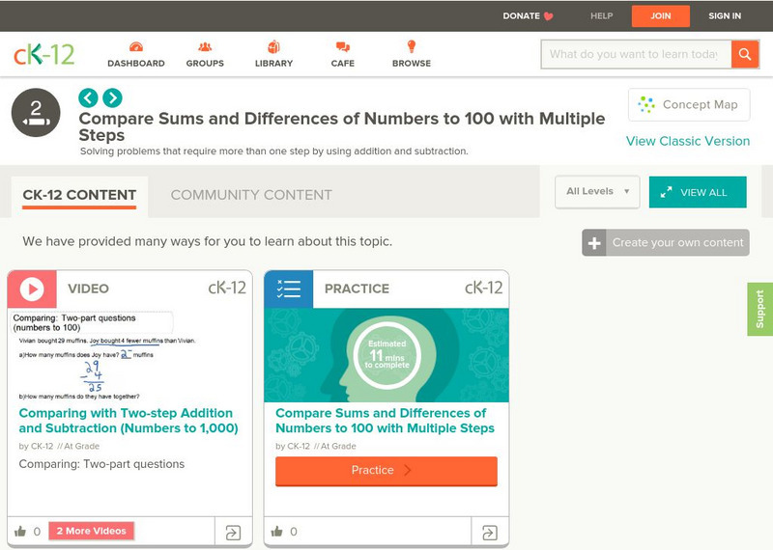The width and height of the screenshot is (773, 550).
Task: Open the Dashboard icon
Action: click(136, 47)
